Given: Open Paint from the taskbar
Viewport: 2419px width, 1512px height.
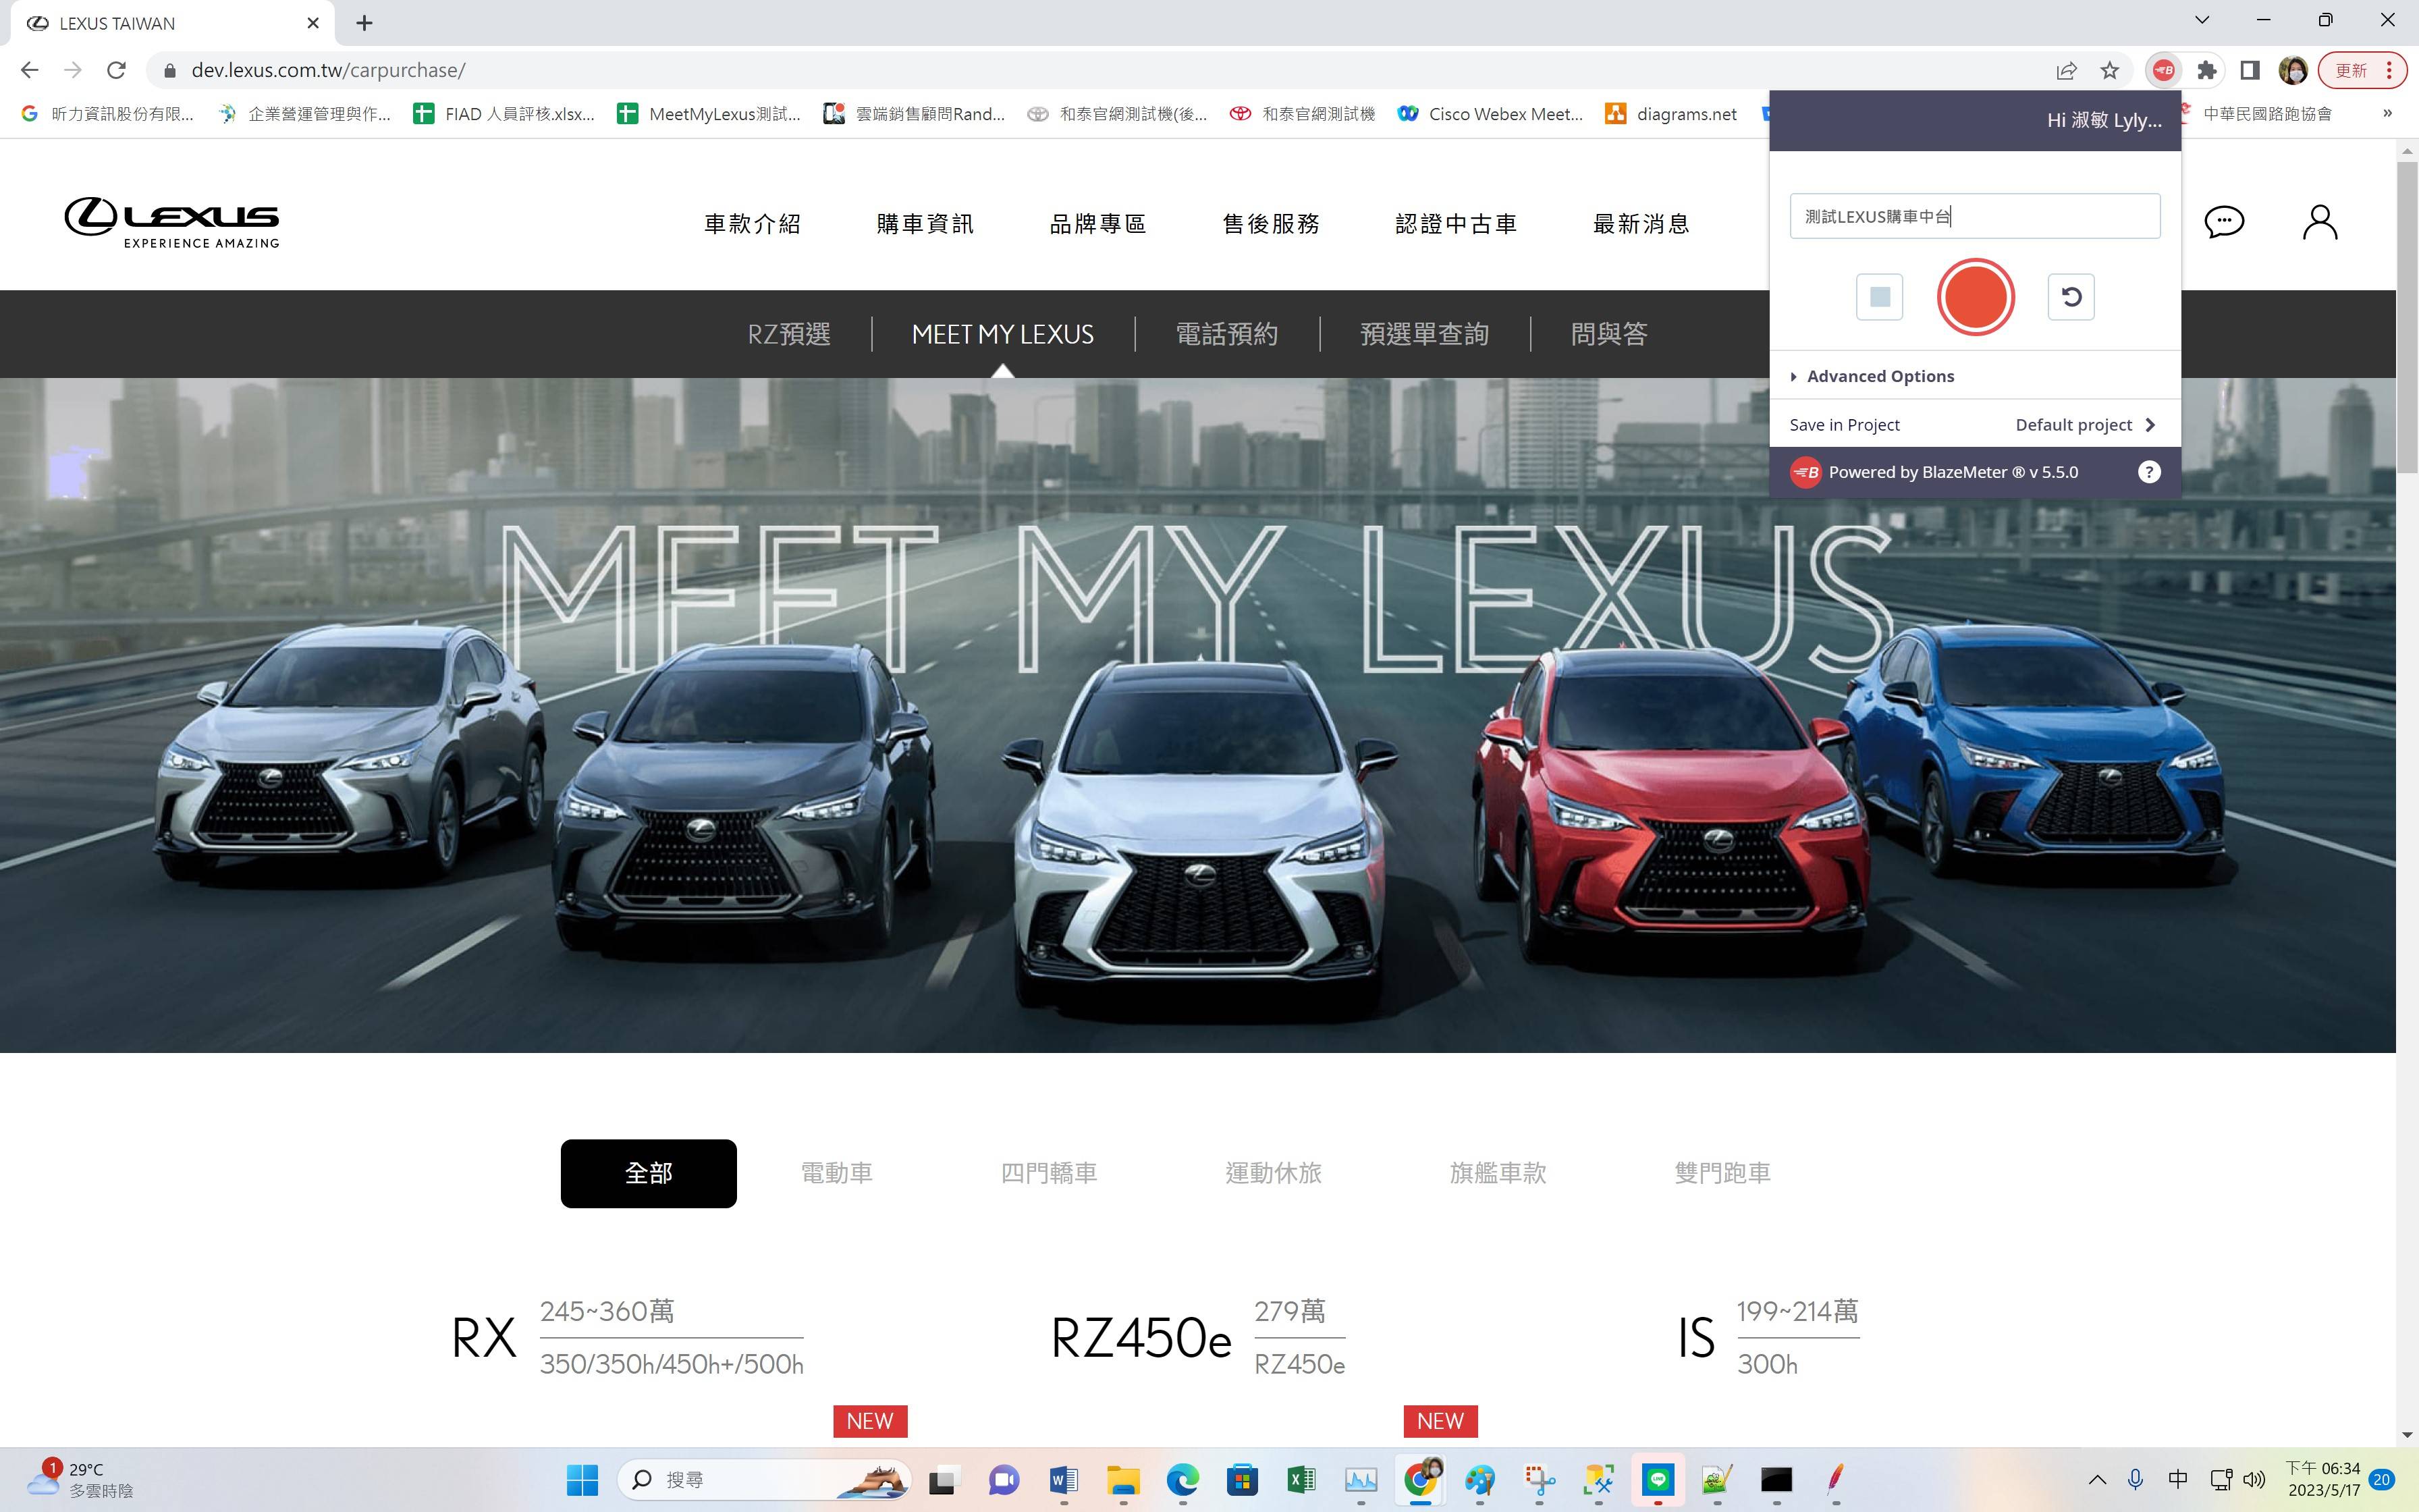Looking at the screenshot, I should pyautogui.click(x=1479, y=1480).
